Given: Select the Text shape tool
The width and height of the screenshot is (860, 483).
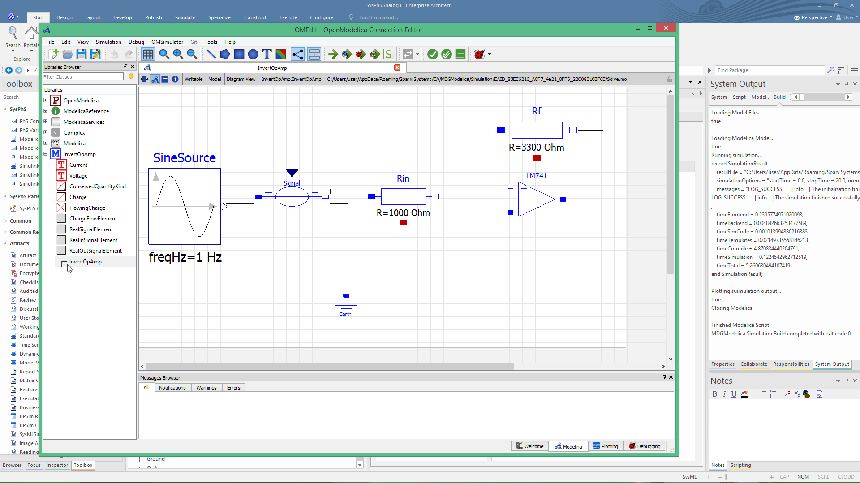Looking at the screenshot, I should pyautogui.click(x=267, y=54).
